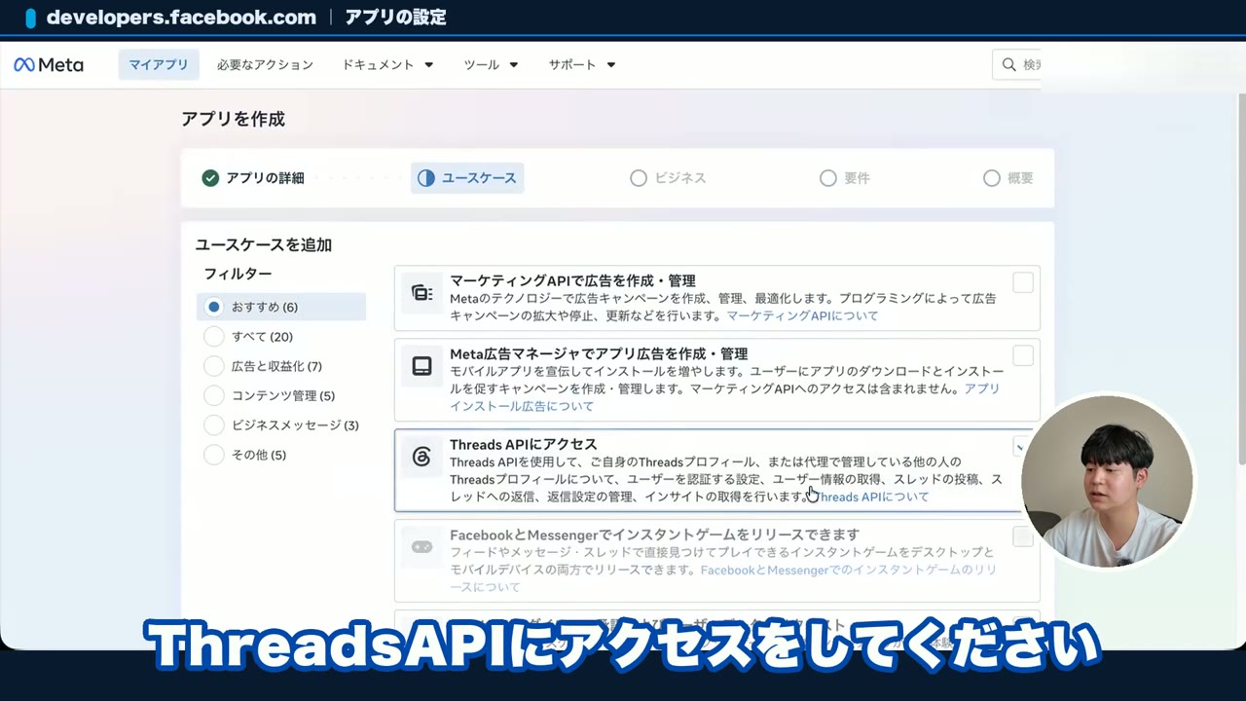Open the サポート dropdown menu

click(582, 65)
